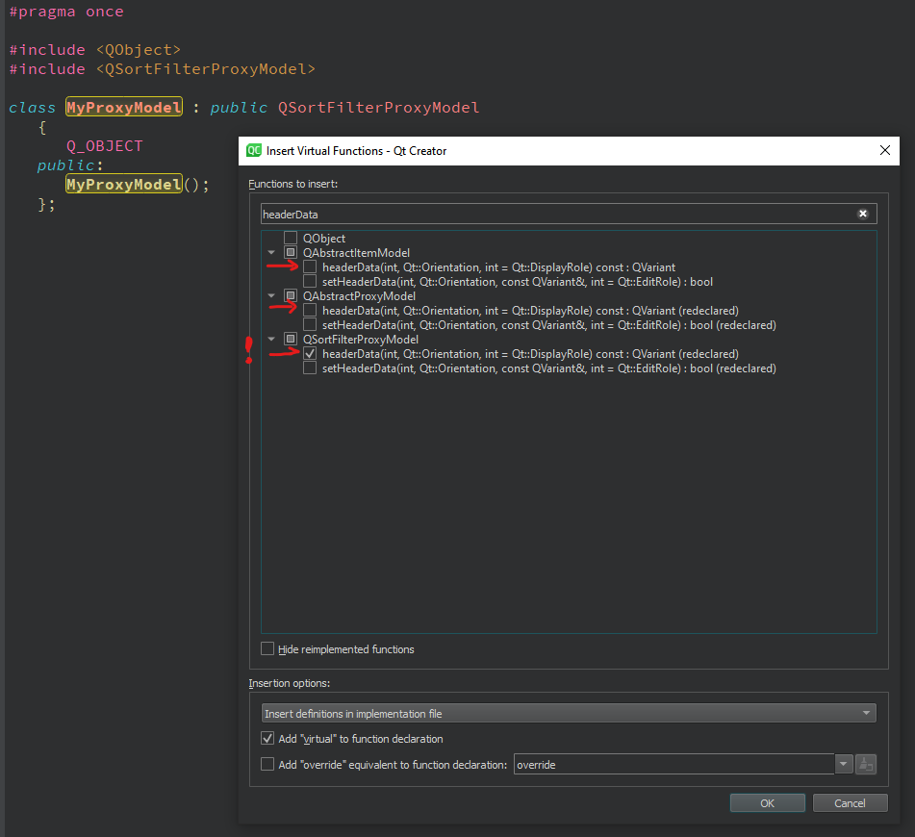Uncheck headerData under QSortFilterProxyModel
Screen dimensions: 915x837
point(310,353)
